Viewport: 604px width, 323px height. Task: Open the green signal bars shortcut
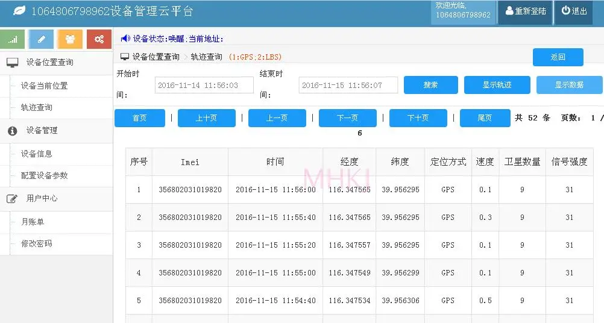(12, 39)
